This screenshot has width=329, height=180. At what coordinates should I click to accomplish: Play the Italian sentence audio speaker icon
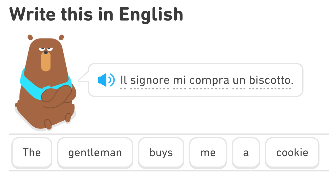pos(106,80)
